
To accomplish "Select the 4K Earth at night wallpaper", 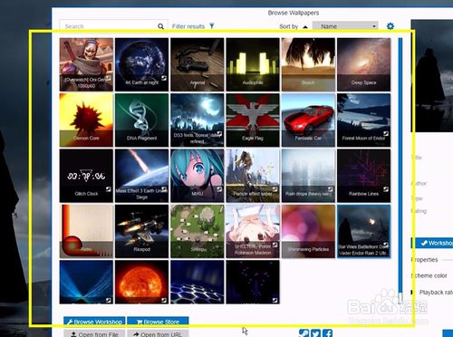I will click(142, 64).
